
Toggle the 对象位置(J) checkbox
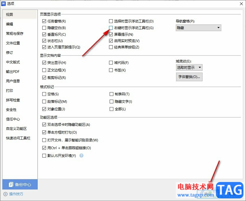click(44, 109)
